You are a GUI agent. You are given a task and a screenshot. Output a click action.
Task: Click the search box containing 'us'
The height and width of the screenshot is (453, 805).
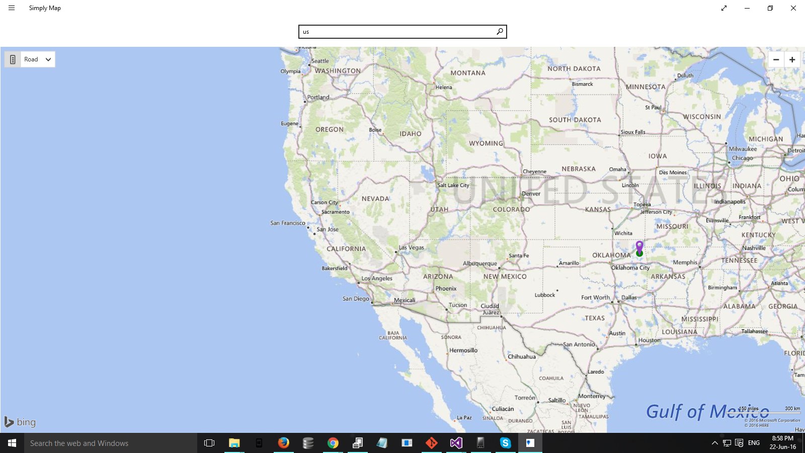pos(403,32)
